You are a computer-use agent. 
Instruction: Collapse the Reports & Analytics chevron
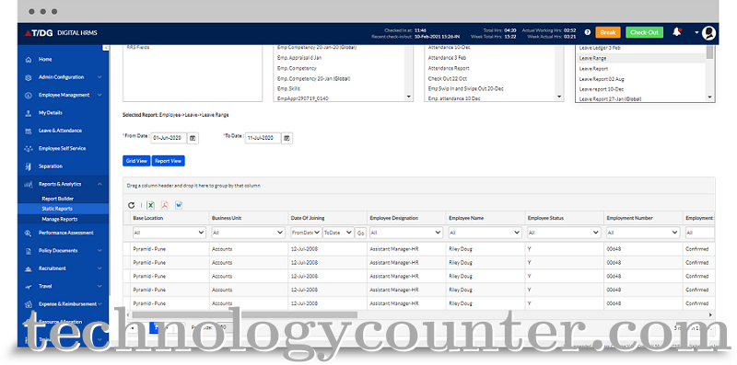pyautogui.click(x=99, y=185)
